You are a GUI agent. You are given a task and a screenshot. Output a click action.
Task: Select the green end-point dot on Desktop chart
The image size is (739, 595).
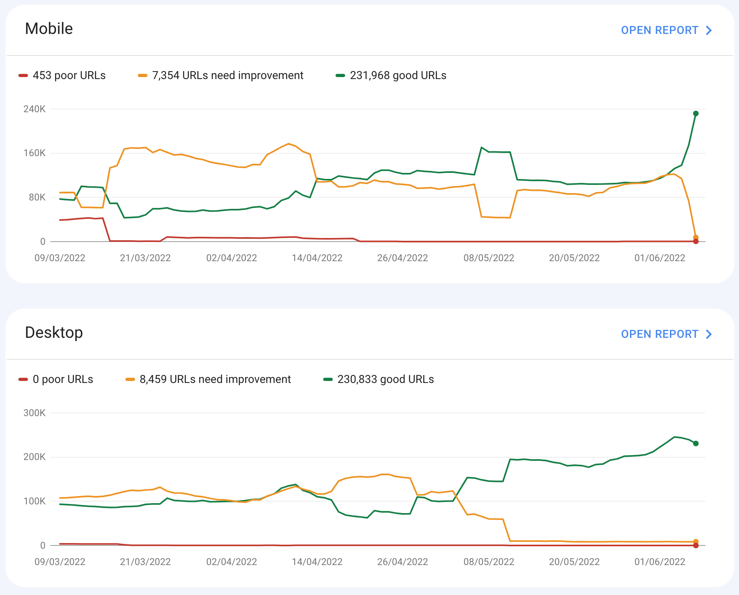(695, 443)
